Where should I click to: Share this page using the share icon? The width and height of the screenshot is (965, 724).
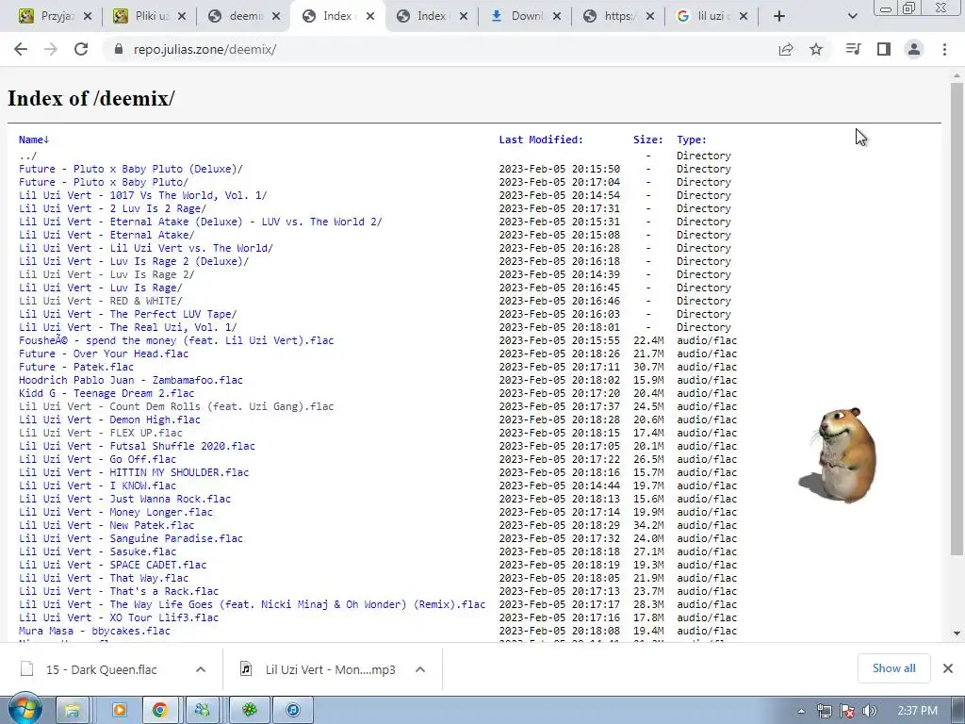click(x=786, y=49)
